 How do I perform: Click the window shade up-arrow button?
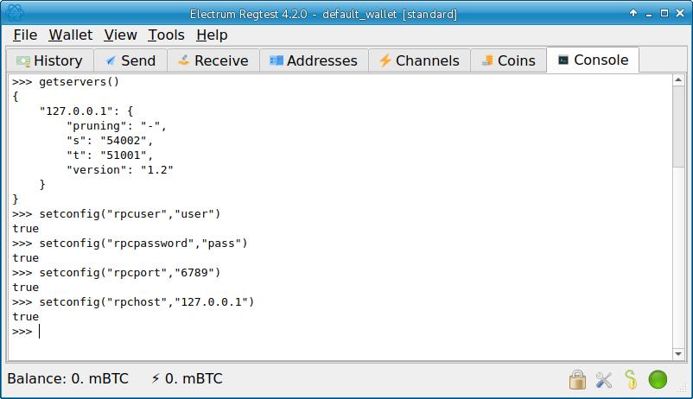pyautogui.click(x=634, y=14)
